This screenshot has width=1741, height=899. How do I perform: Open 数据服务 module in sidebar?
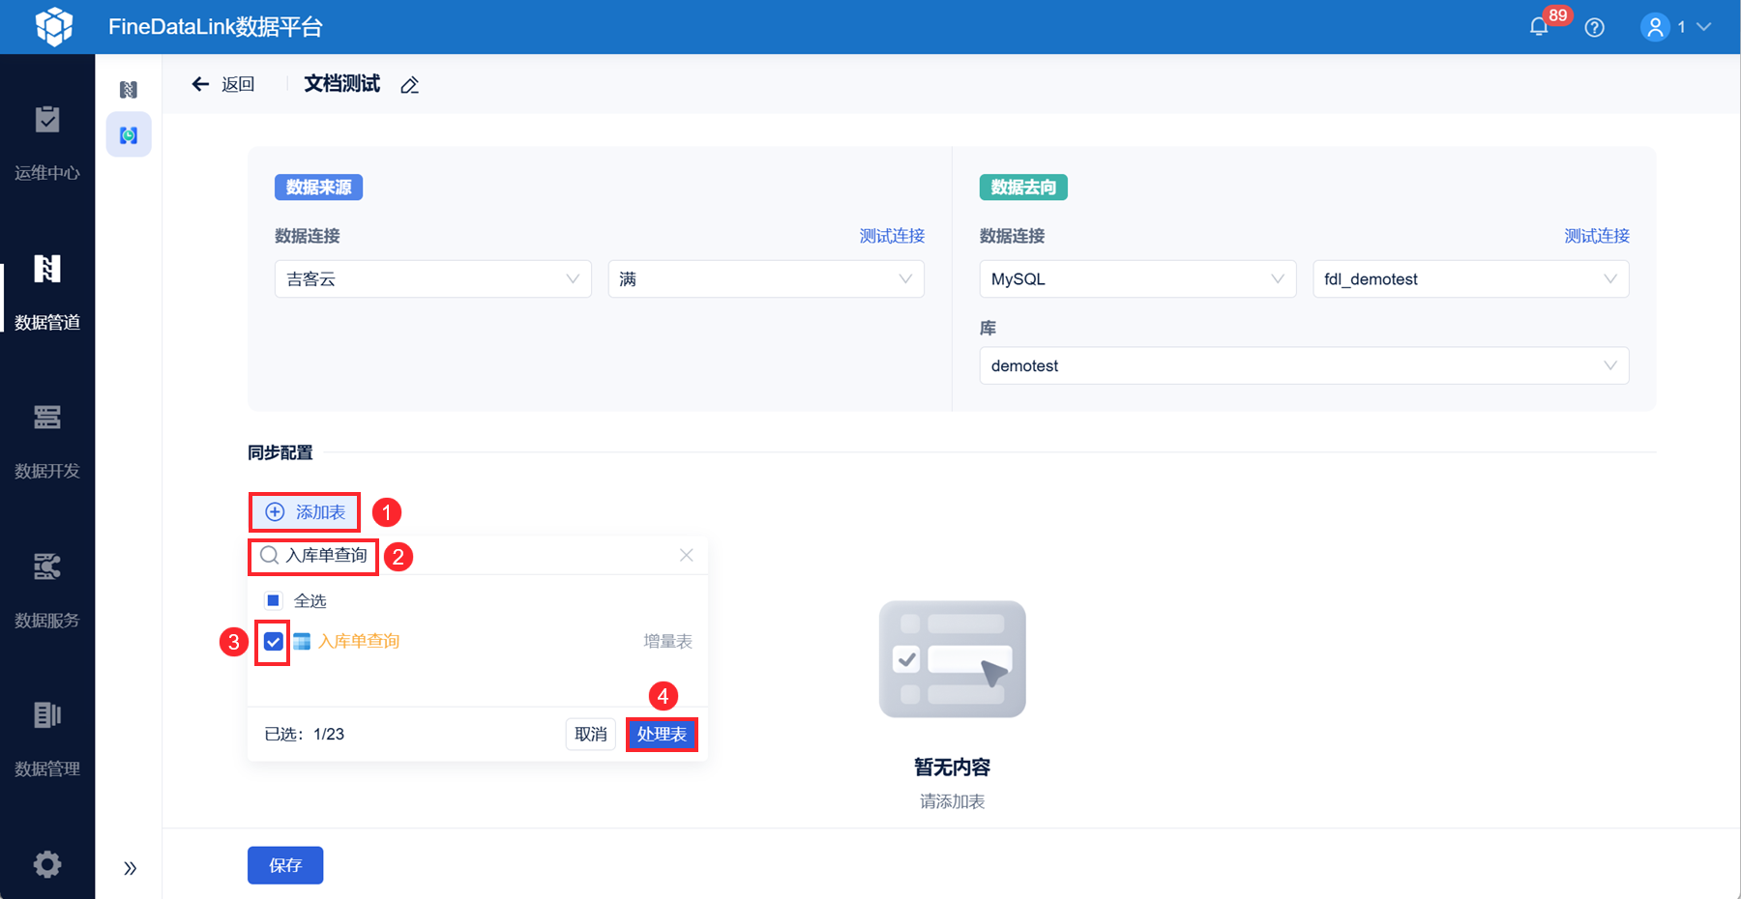pyautogui.click(x=47, y=591)
